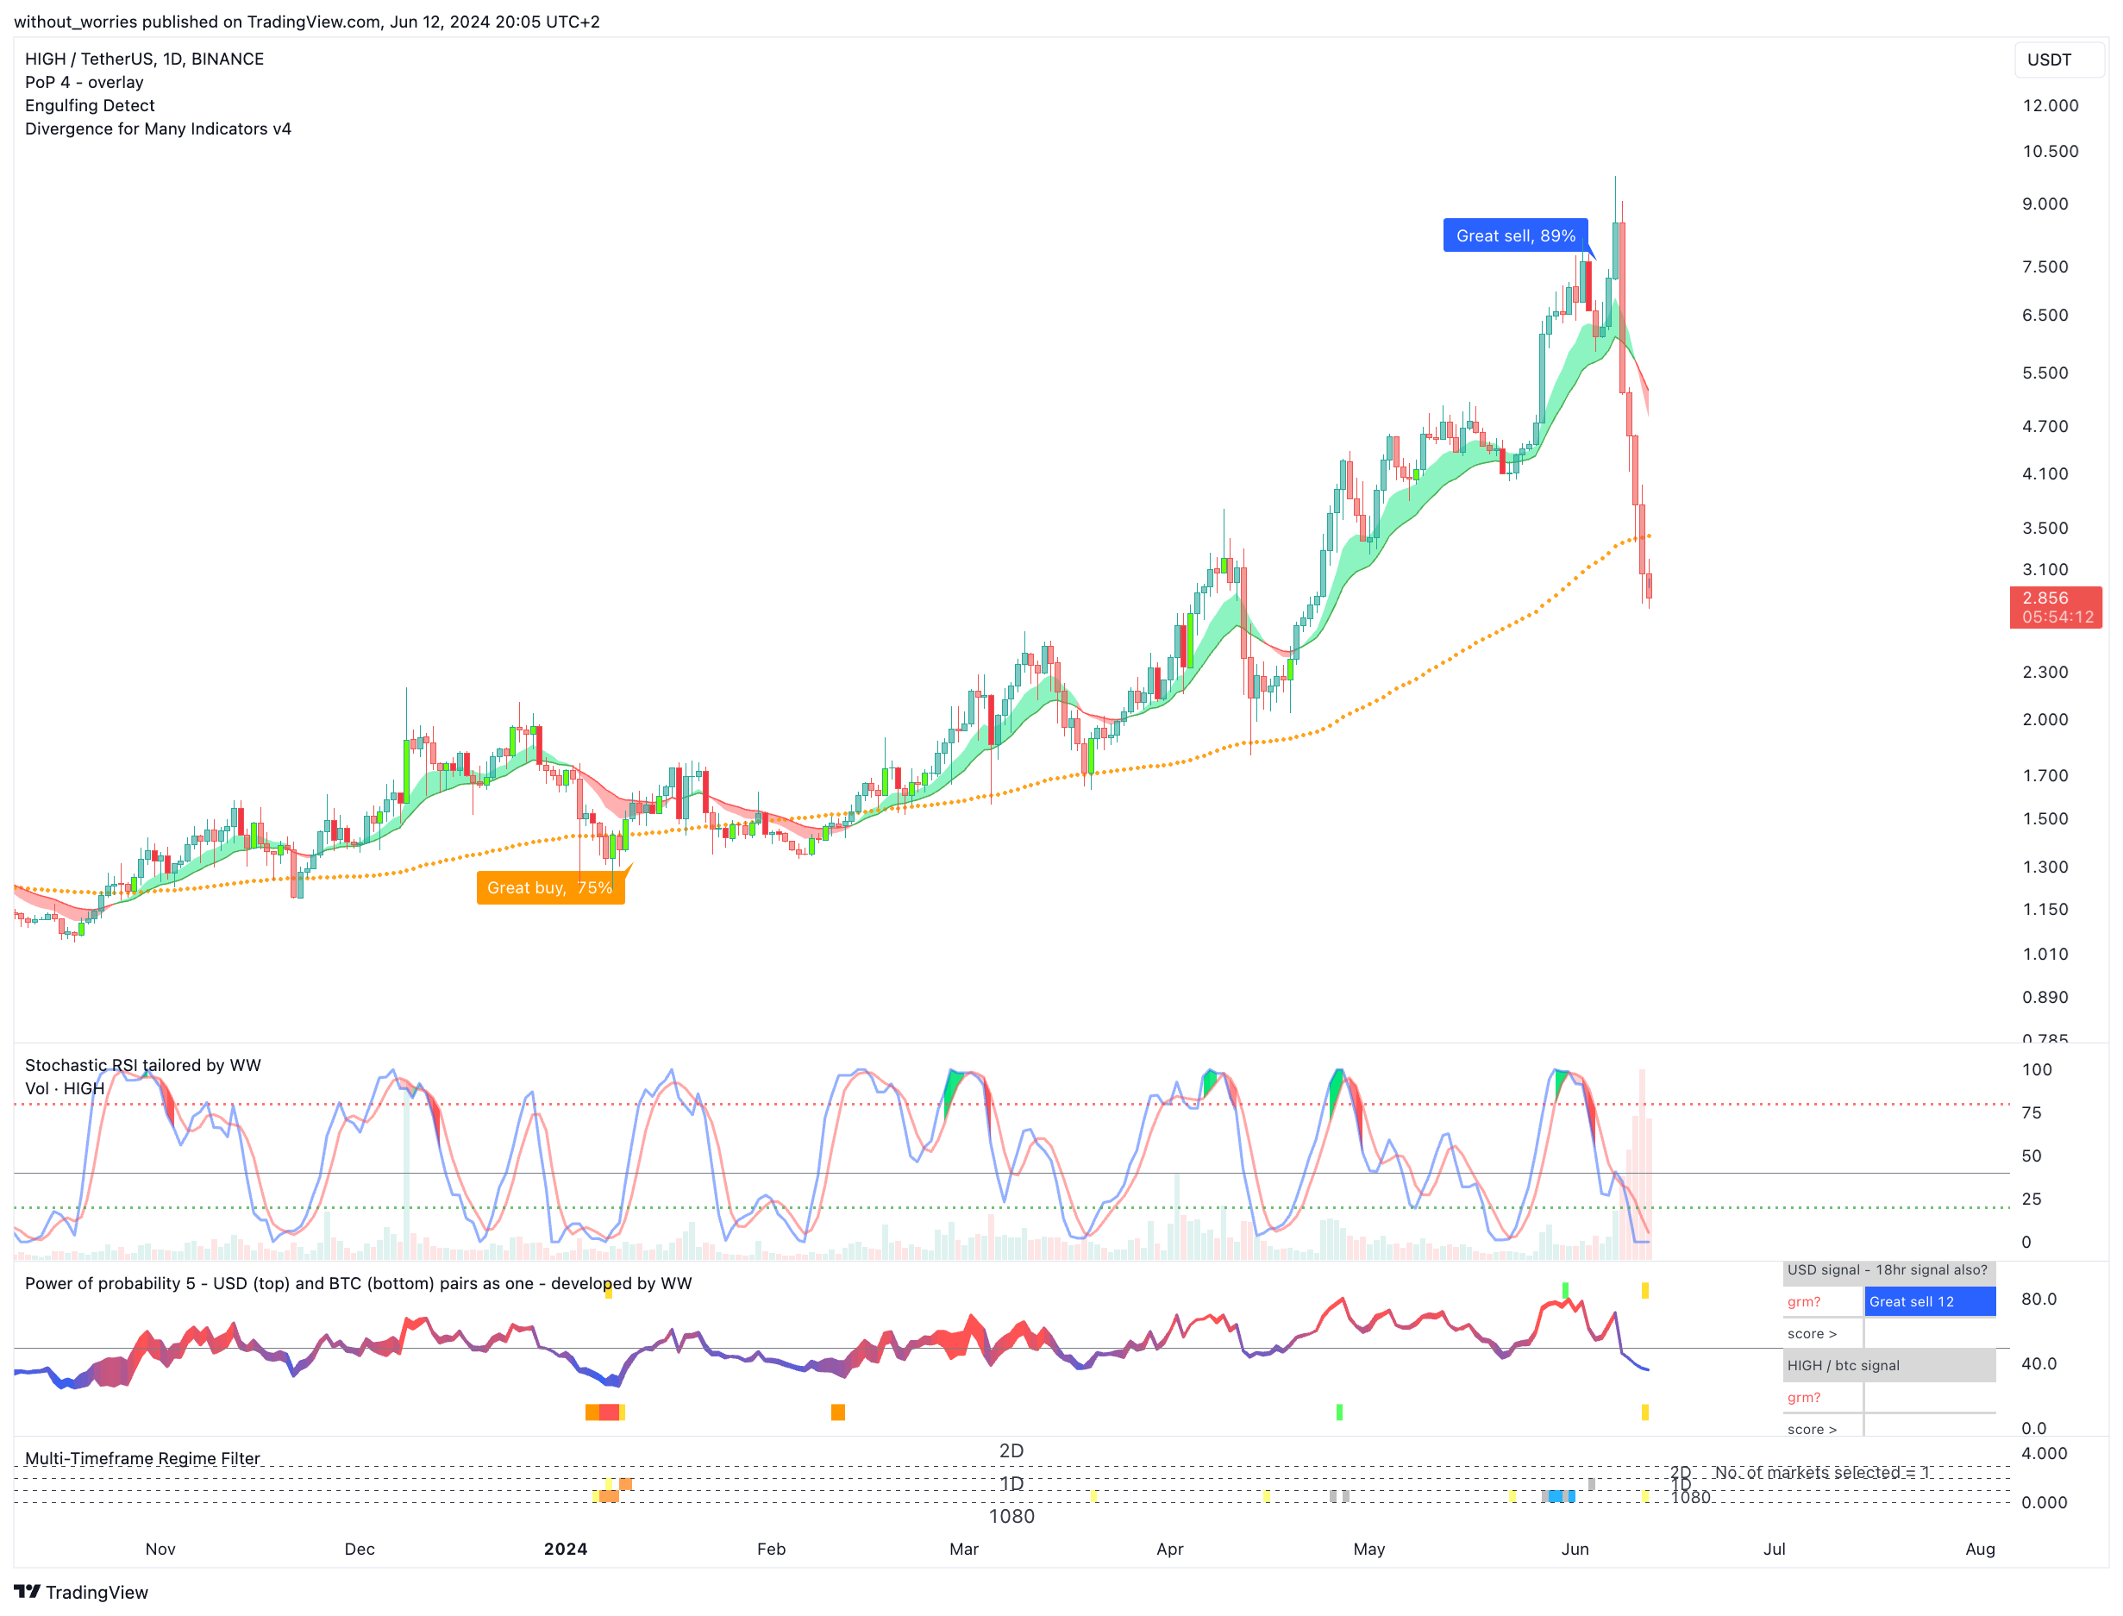Click the 80.0 level on probability axis
Image resolution: width=2123 pixels, height=1616 pixels.
2039,1299
